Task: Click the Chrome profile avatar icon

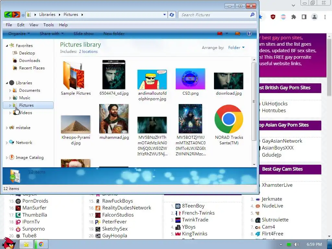Action: [314, 17]
